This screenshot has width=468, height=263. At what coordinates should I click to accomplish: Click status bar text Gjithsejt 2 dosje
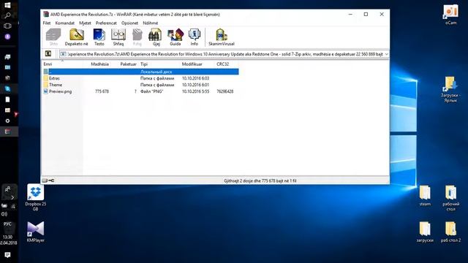tap(260, 180)
